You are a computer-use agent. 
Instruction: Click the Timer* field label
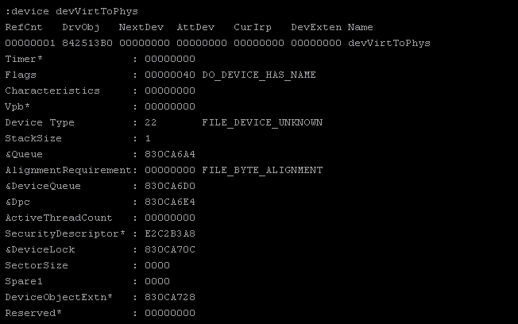(x=24, y=59)
